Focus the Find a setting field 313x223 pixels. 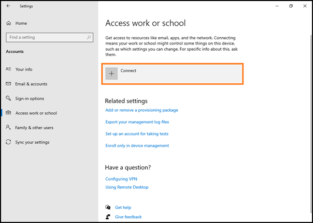tap(50, 37)
